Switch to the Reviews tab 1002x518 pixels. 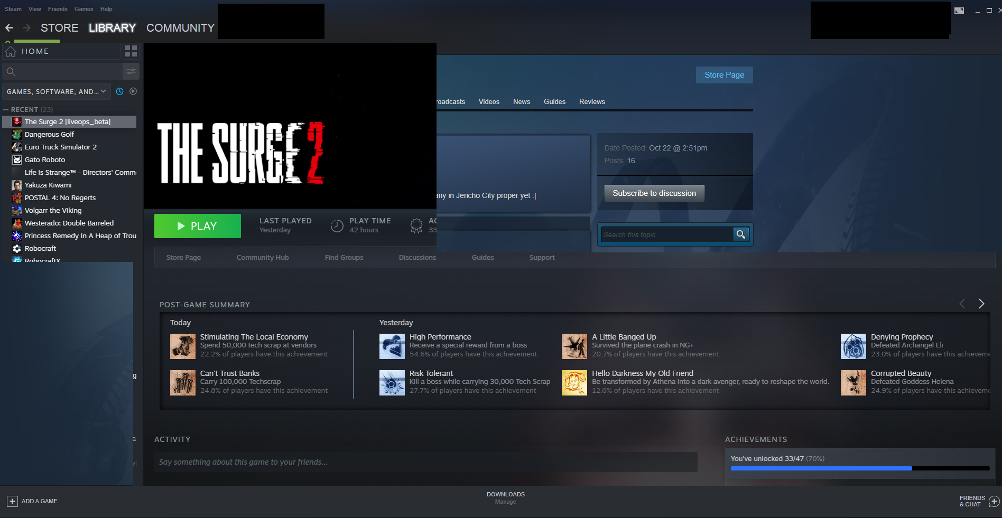pos(592,102)
